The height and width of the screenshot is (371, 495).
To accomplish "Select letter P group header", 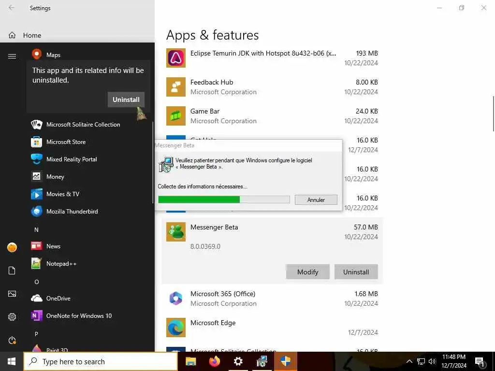I will pyautogui.click(x=36, y=334).
